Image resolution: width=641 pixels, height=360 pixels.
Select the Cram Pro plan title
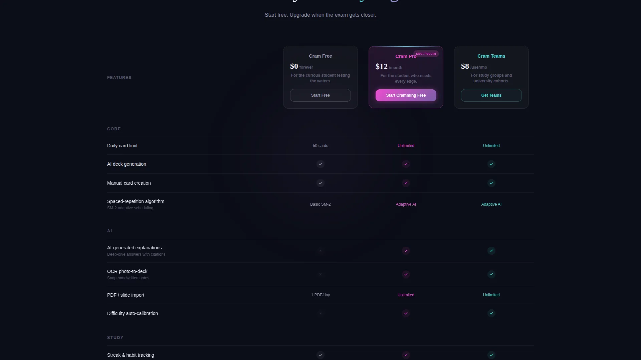406,56
